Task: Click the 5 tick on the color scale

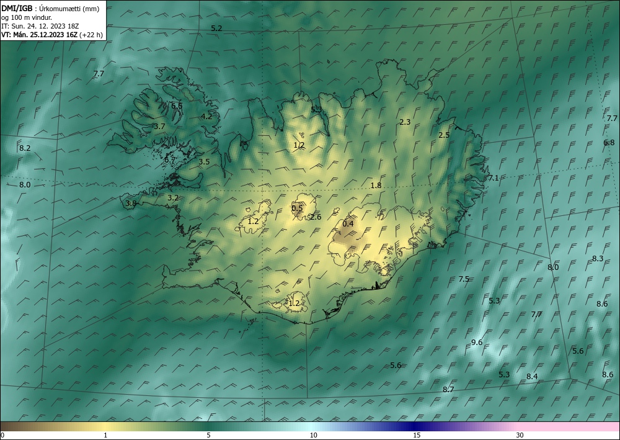Action: click(x=208, y=436)
